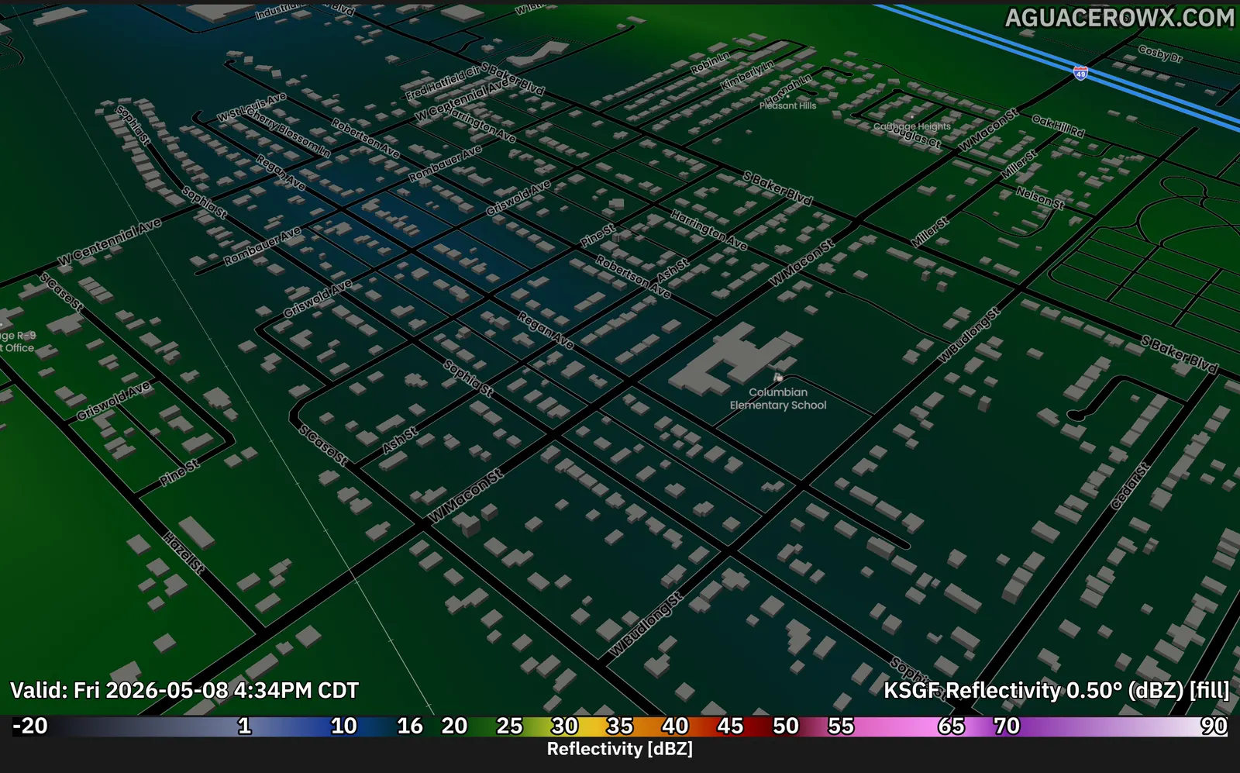Click the KSGF Reflectivity 0.50° product label
The width and height of the screenshot is (1240, 773).
tap(1056, 690)
